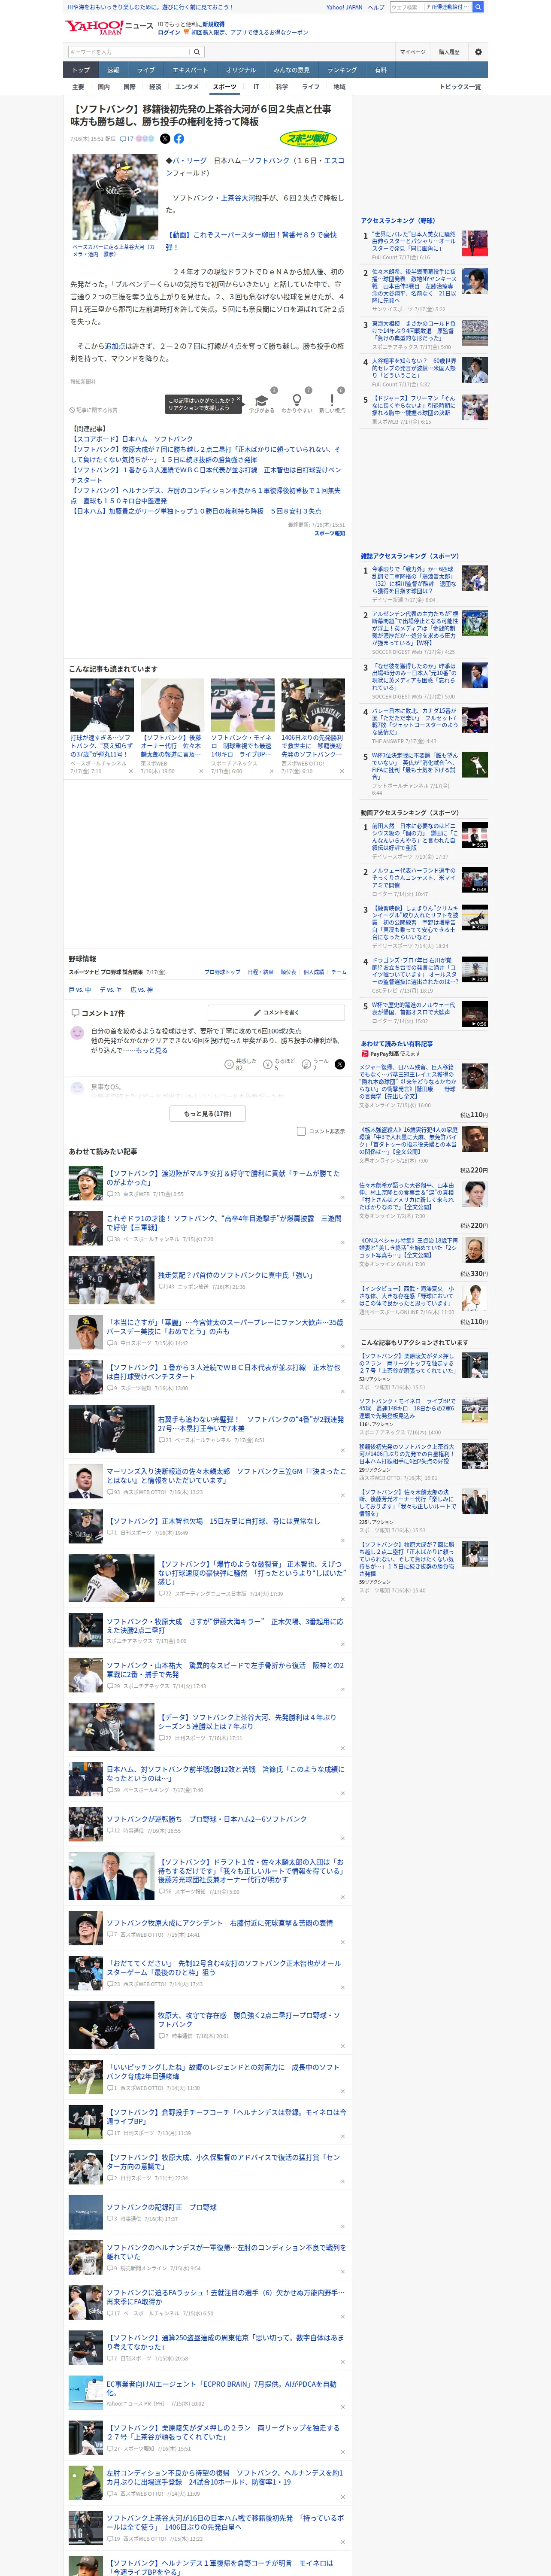Click the コメントを書く button
551x2576 pixels.
[x=276, y=1013]
